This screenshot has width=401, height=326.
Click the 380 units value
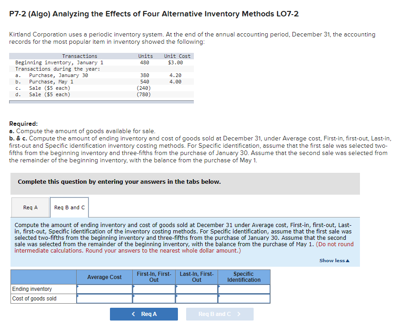pyautogui.click(x=145, y=75)
